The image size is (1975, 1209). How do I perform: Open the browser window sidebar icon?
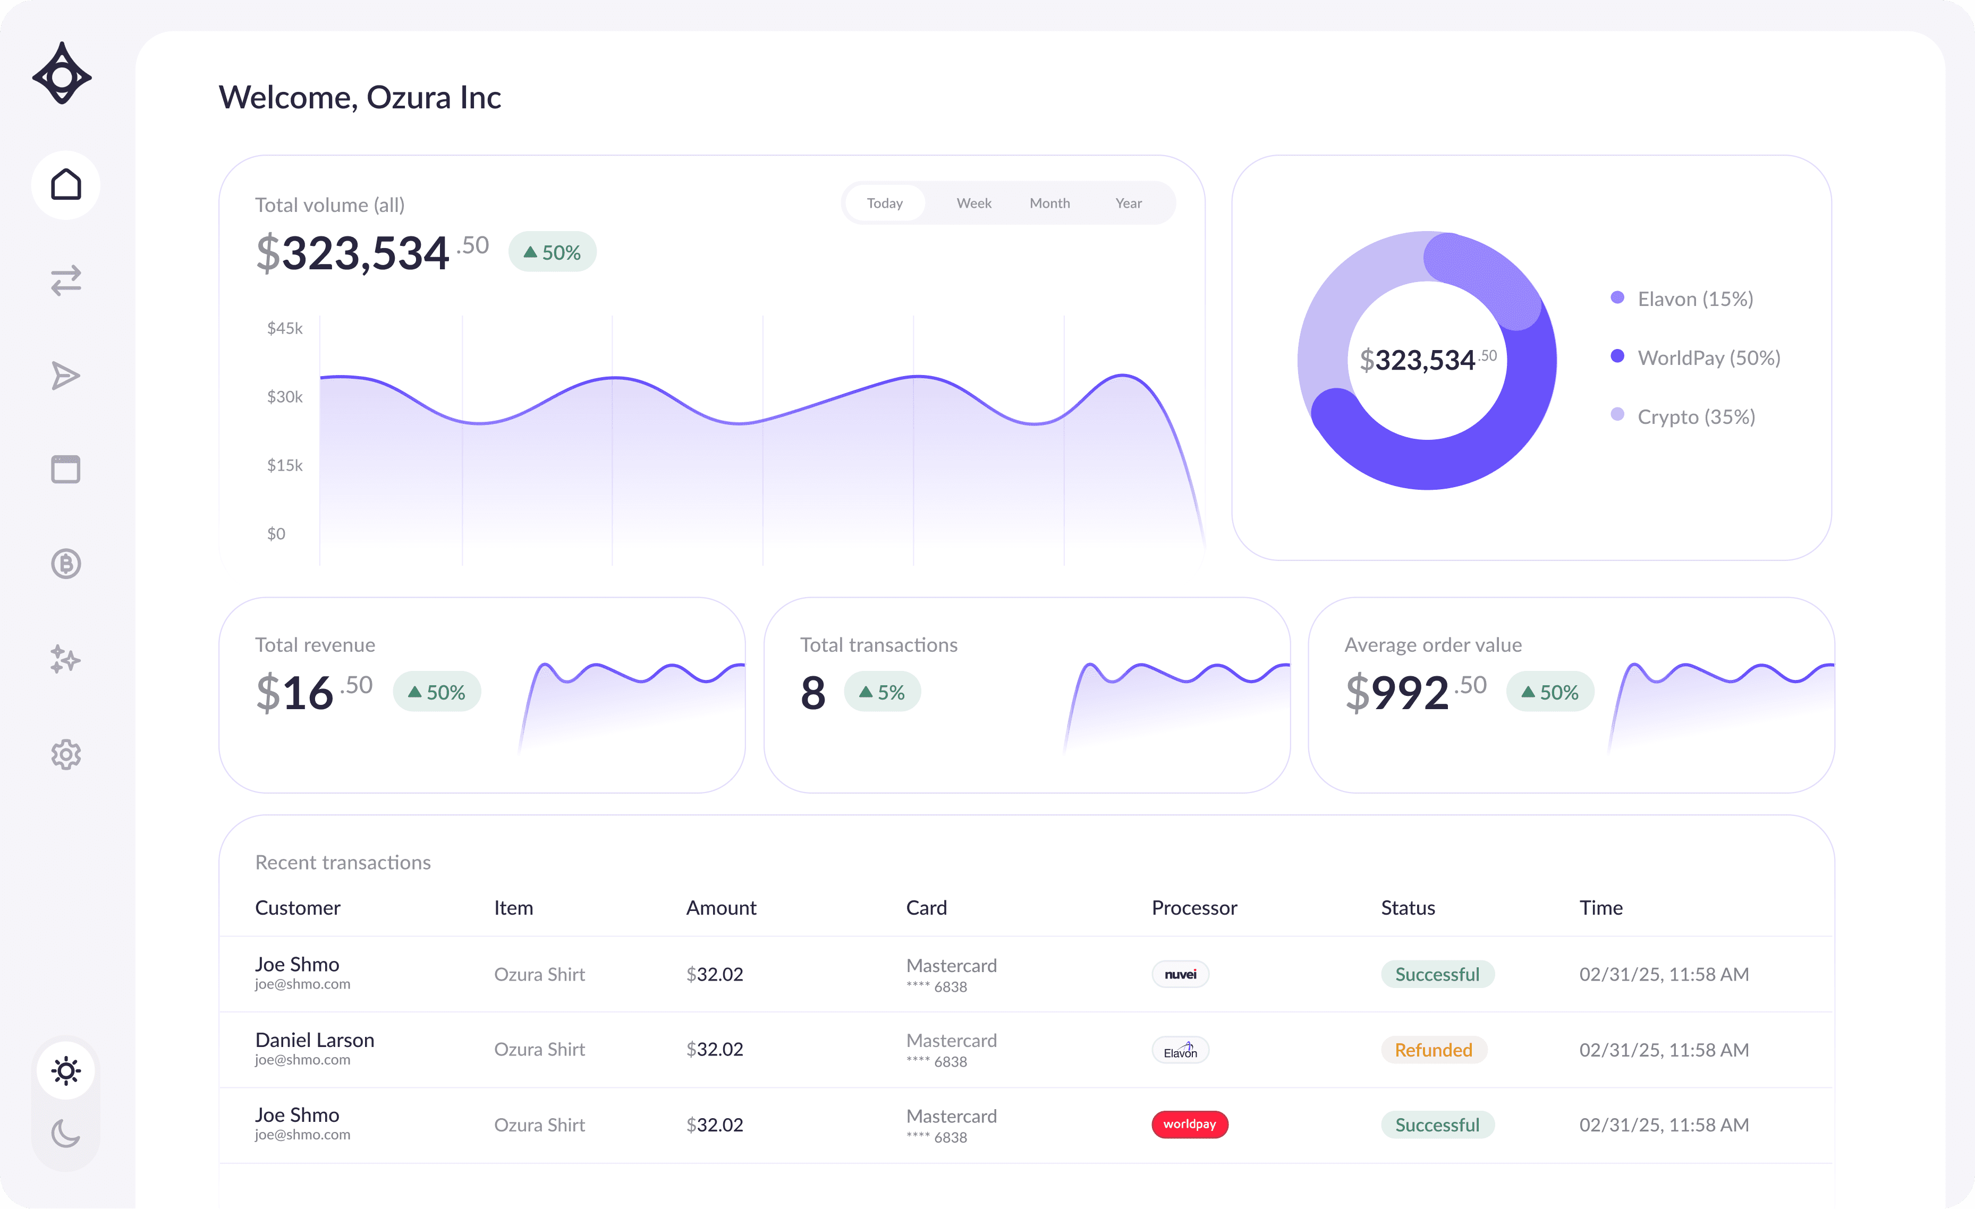(x=66, y=470)
